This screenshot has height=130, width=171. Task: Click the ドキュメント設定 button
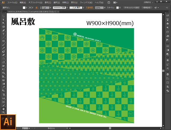(131, 8)
